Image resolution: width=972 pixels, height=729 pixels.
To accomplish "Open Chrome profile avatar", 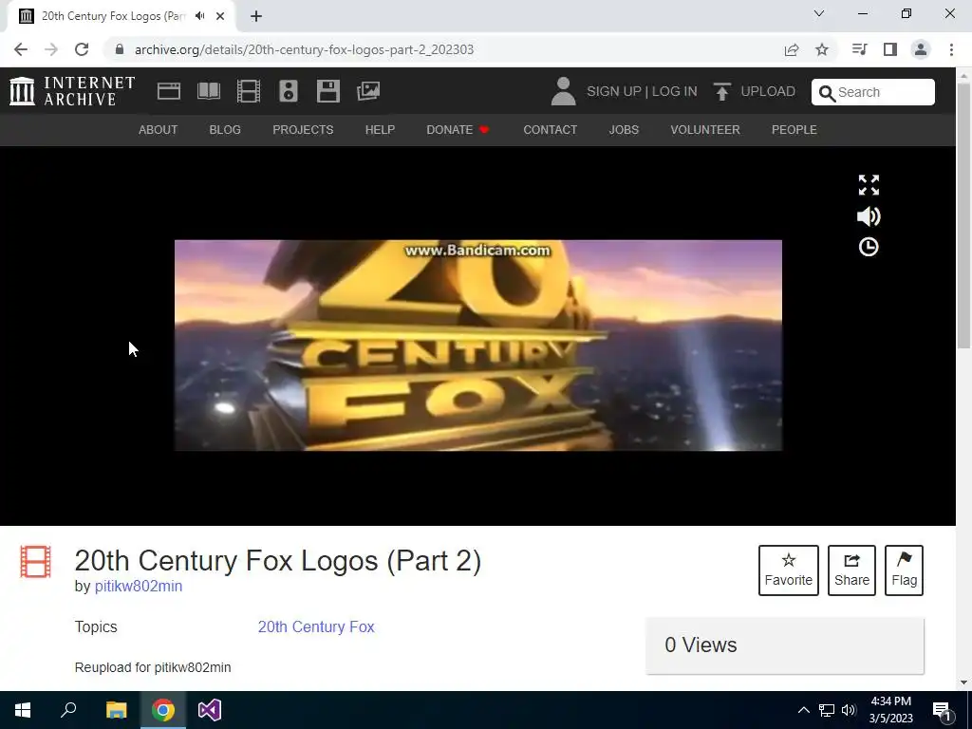I will (921, 49).
